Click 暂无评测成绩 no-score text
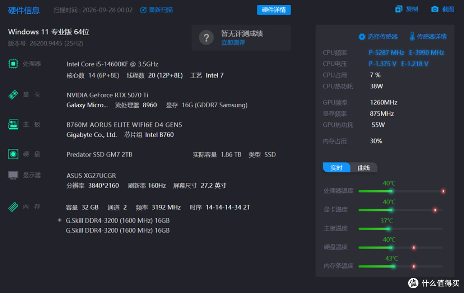Image resolution: width=464 pixels, height=293 pixels. 242,33
